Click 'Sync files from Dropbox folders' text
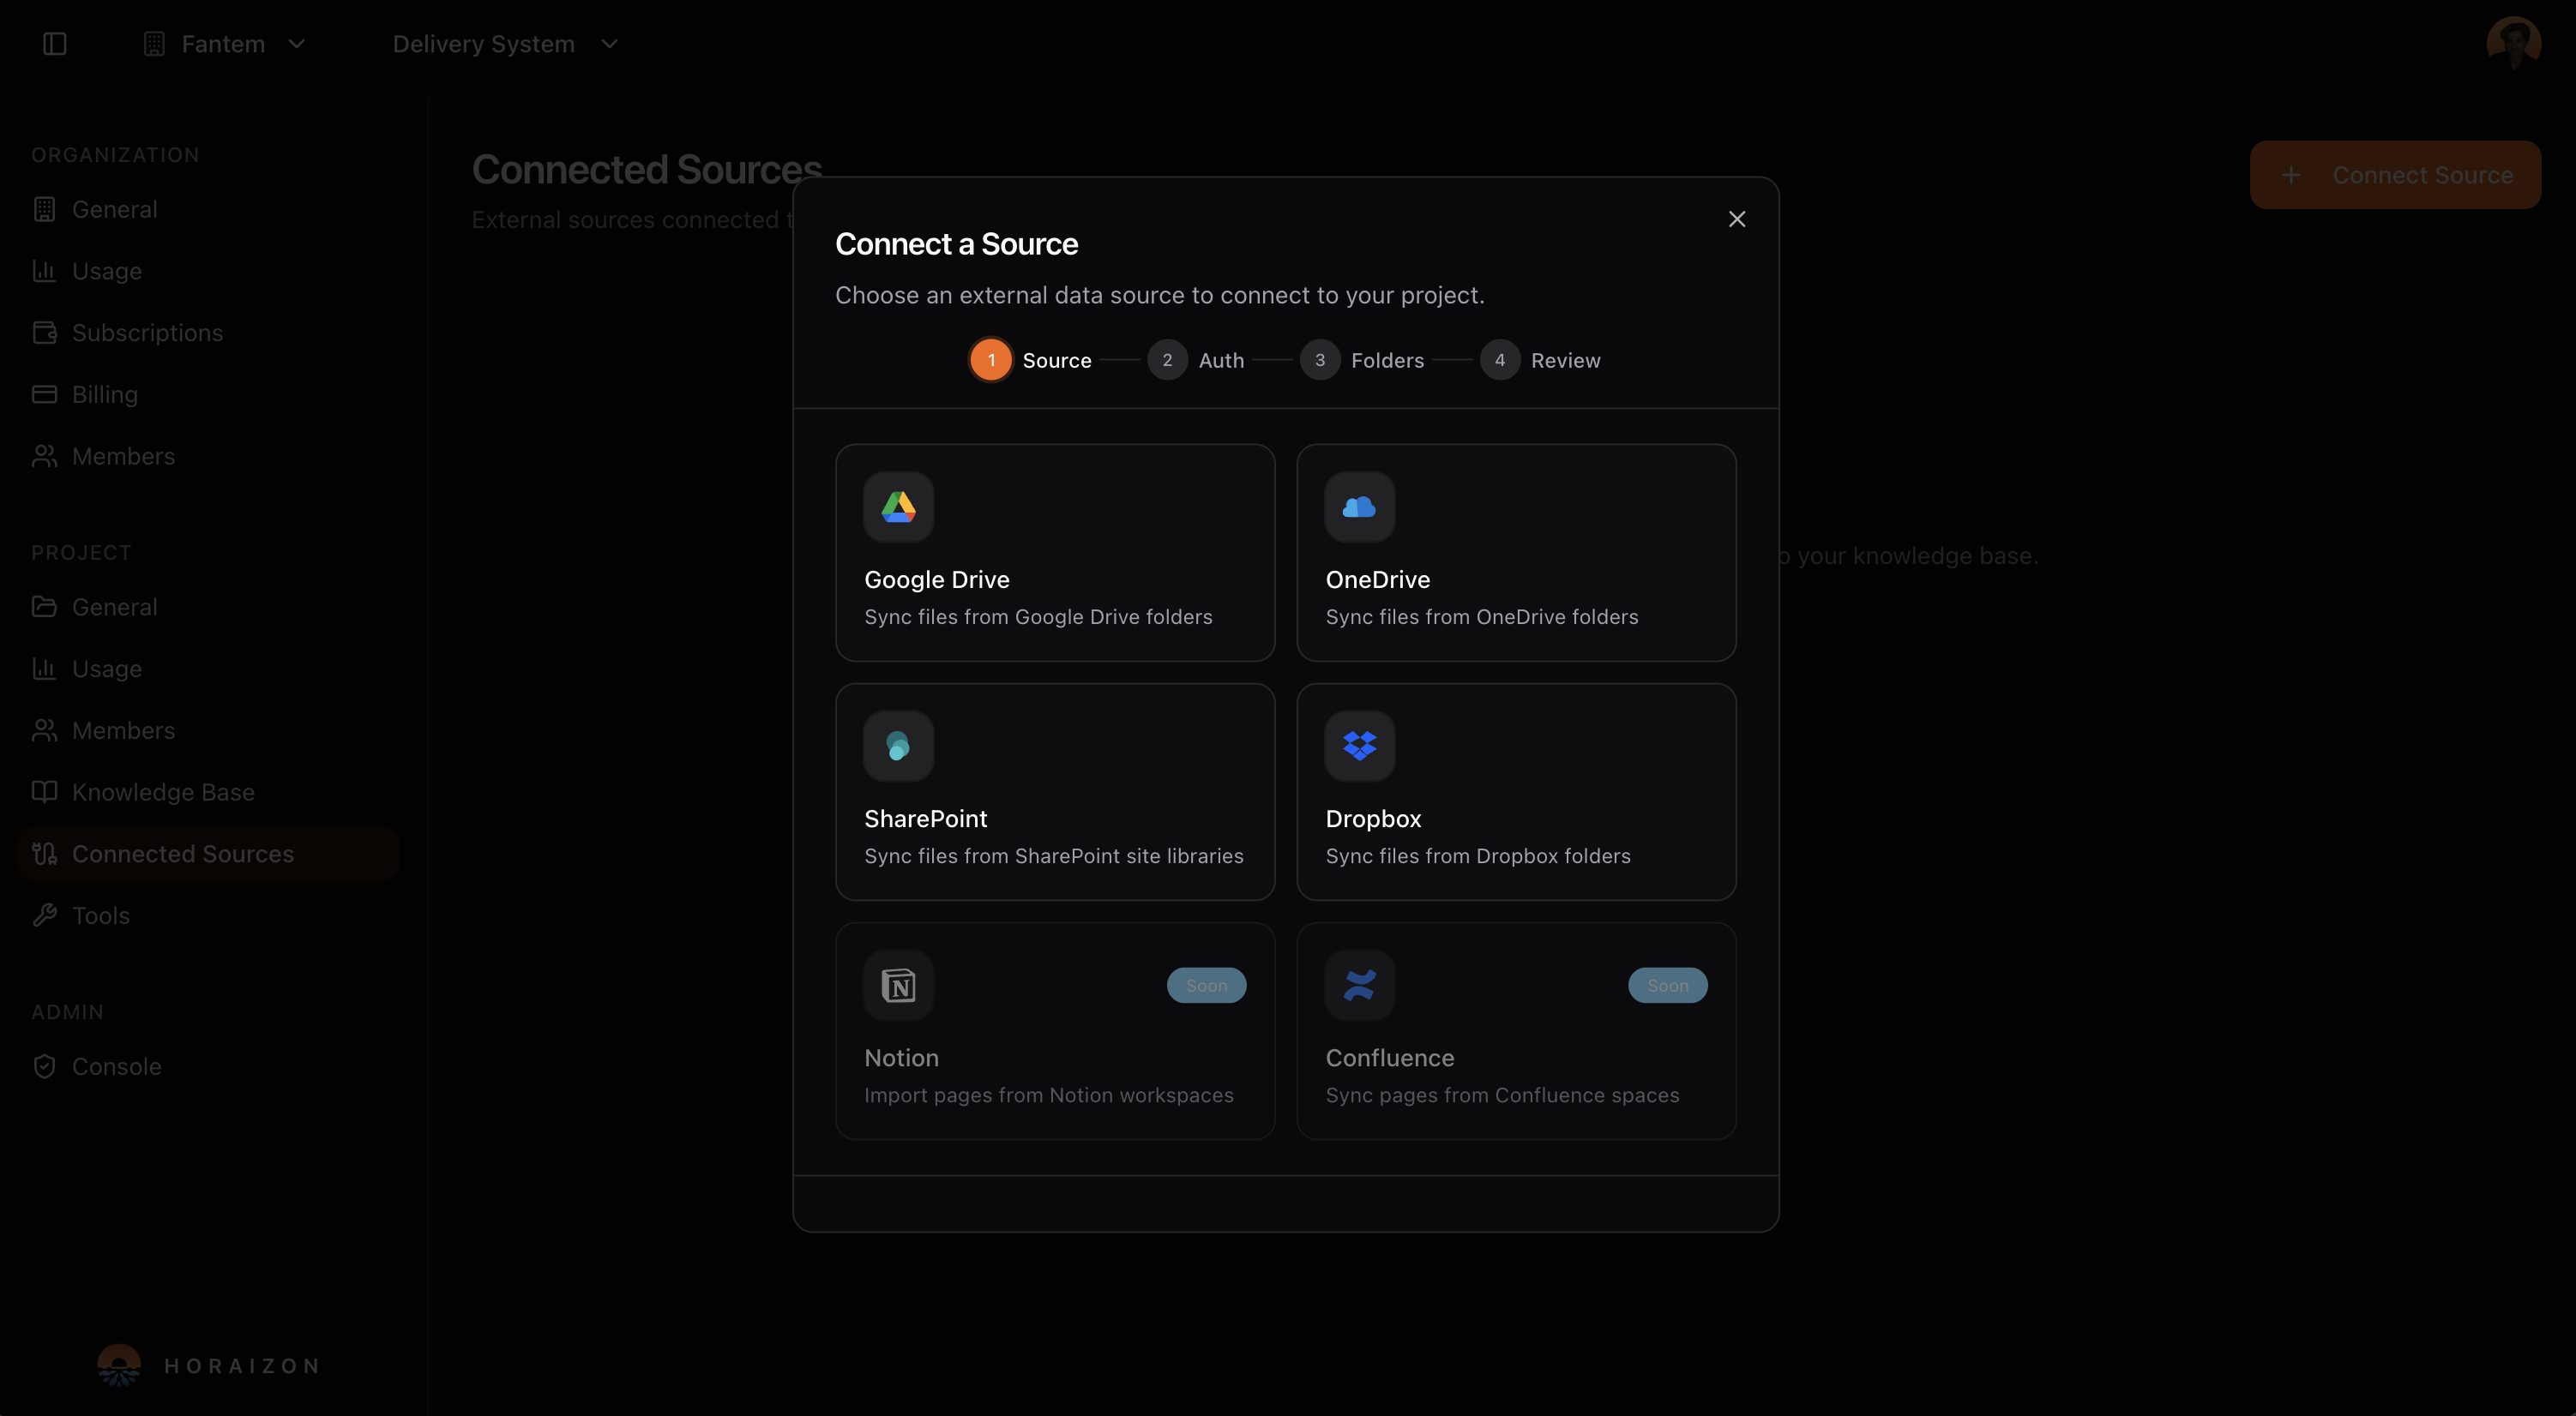This screenshot has height=1416, width=2576. (x=1478, y=856)
